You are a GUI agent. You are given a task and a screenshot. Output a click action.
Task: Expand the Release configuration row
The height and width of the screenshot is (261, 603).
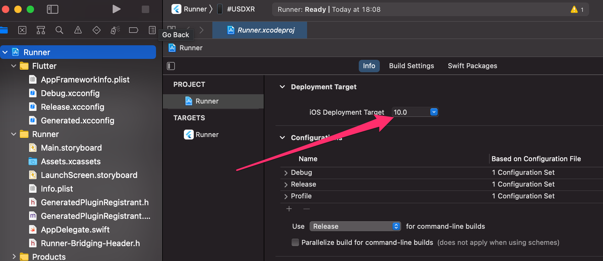(286, 185)
